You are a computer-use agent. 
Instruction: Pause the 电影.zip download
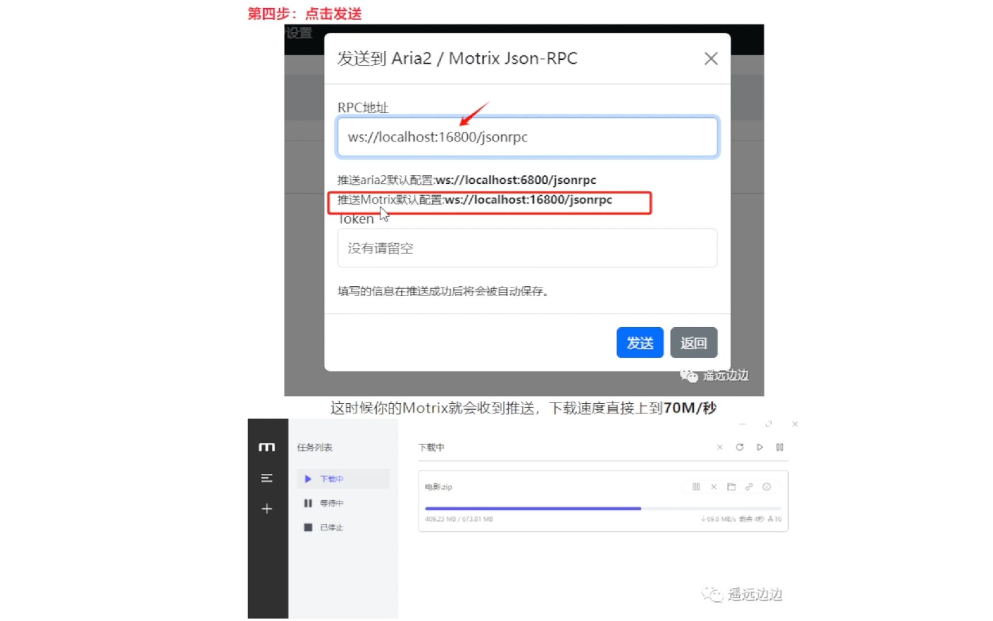pyautogui.click(x=696, y=486)
